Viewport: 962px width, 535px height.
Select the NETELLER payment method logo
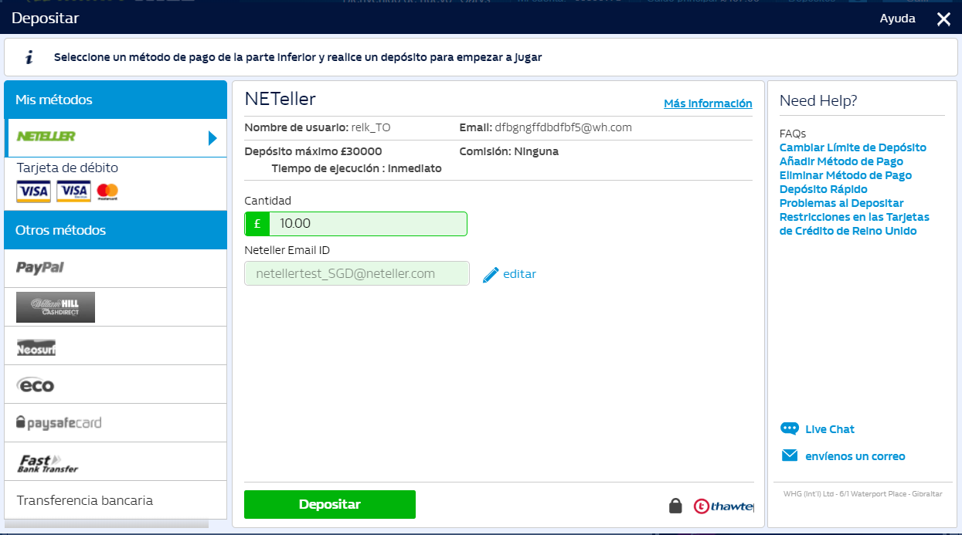[46, 137]
